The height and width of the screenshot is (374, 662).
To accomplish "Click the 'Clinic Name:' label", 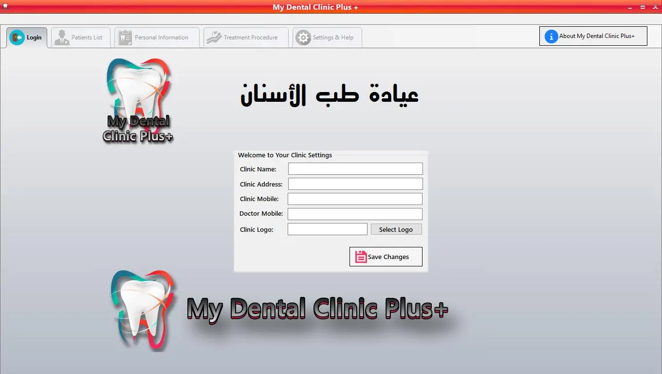I will pos(258,169).
